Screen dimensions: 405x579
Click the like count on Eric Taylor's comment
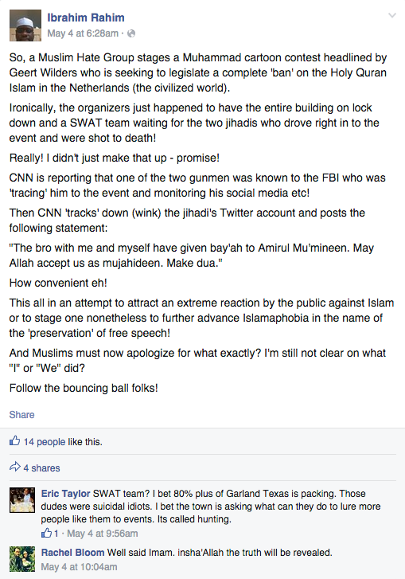pyautogui.click(x=56, y=534)
